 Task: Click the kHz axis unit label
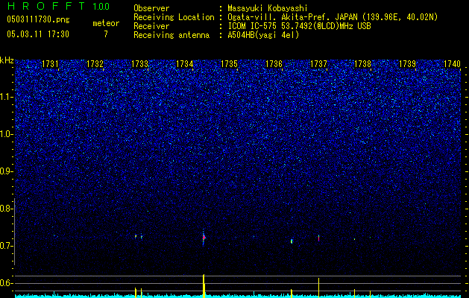click(7, 60)
